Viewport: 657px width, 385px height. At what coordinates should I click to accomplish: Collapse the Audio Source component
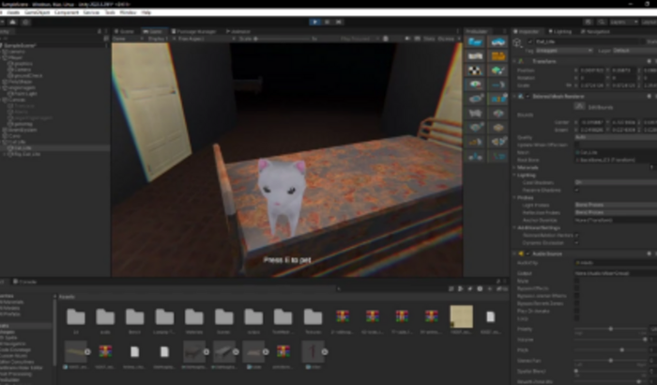(515, 254)
